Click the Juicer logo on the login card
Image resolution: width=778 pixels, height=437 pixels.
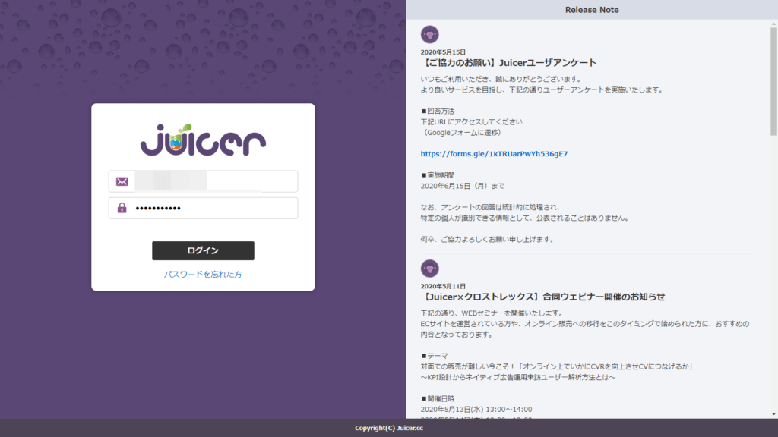[203, 140]
